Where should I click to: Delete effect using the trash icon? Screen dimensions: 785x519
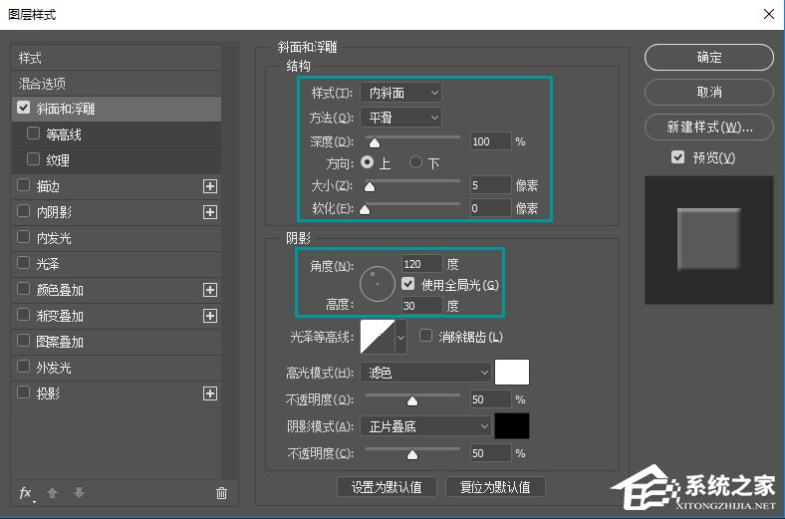(221, 493)
